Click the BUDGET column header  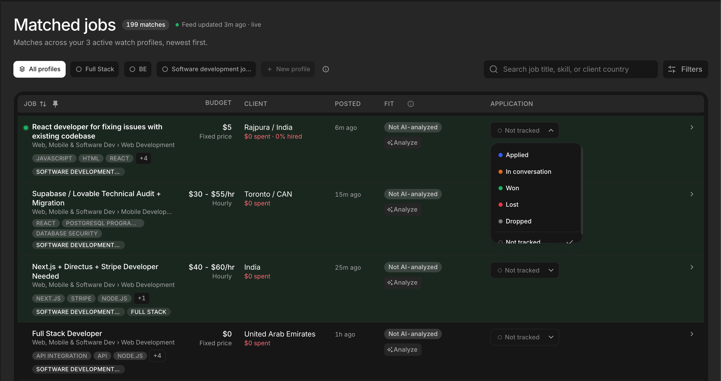pyautogui.click(x=218, y=103)
